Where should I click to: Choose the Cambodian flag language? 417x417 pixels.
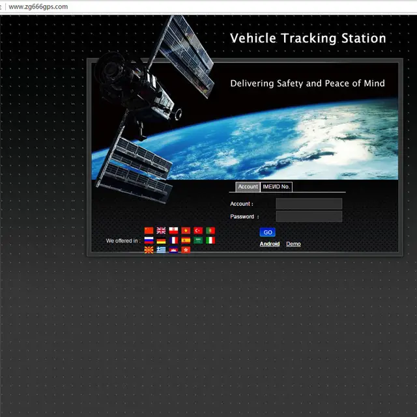pyautogui.click(x=173, y=250)
